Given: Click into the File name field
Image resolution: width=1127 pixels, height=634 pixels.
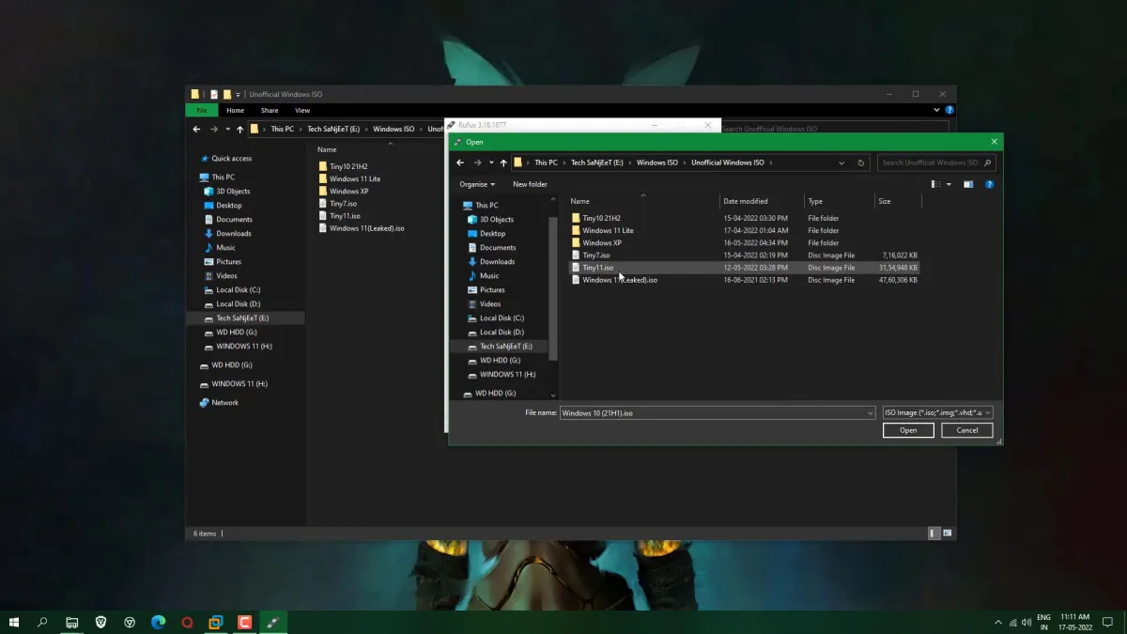Looking at the screenshot, I should point(712,412).
